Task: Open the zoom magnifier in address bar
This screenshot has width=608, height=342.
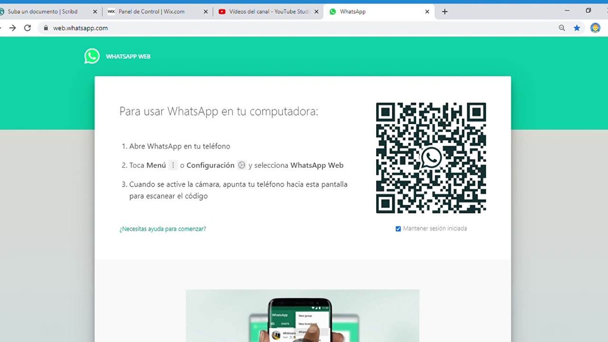Action: tap(562, 28)
